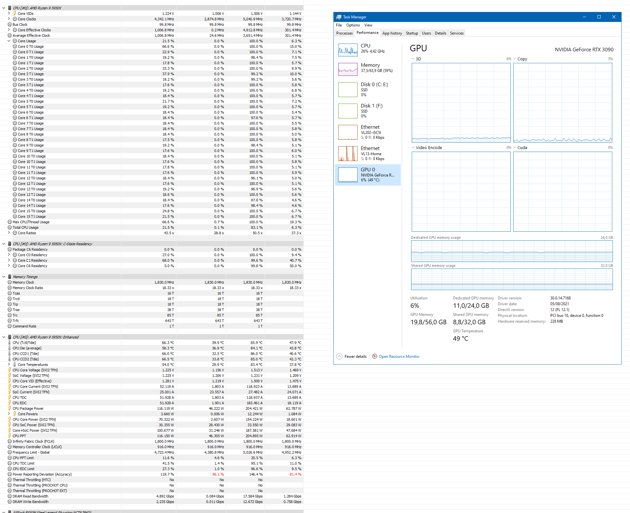Select the Ethernet VL202-iSCSI entry
The width and height of the screenshot is (630, 513).
[x=368, y=132]
